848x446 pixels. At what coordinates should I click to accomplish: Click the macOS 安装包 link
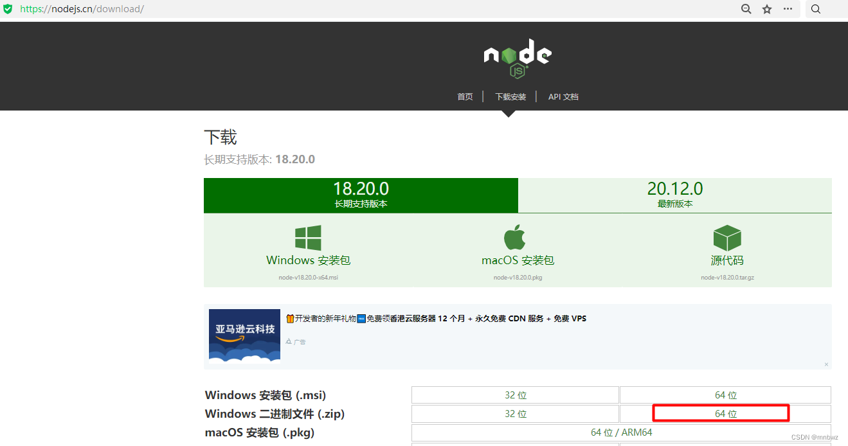click(x=518, y=260)
